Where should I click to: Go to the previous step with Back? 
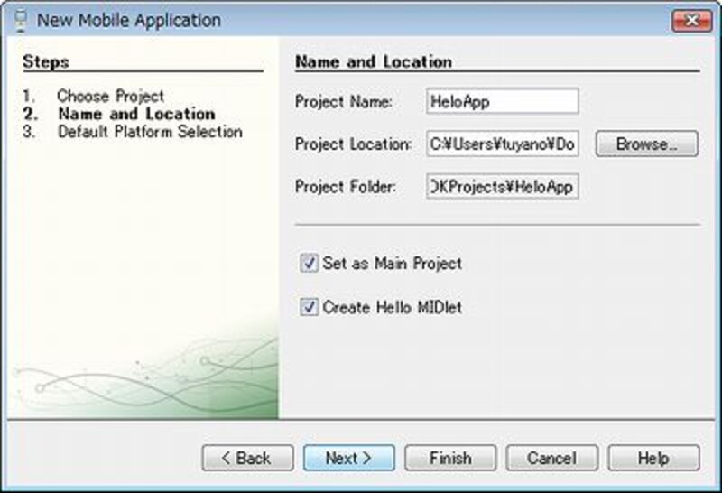(x=247, y=458)
